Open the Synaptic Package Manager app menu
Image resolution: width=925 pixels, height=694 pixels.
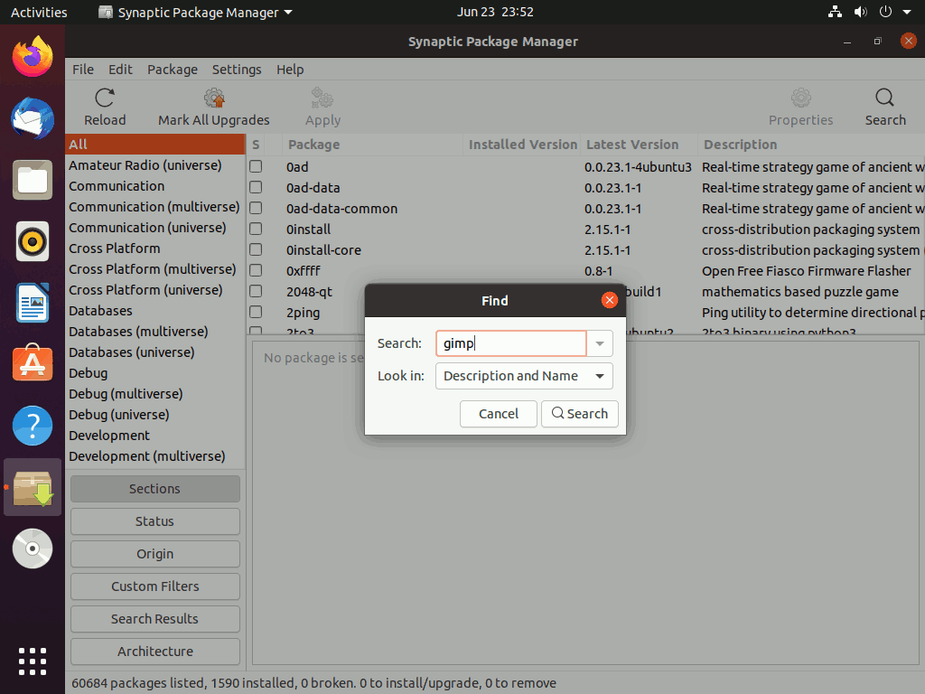(x=195, y=12)
